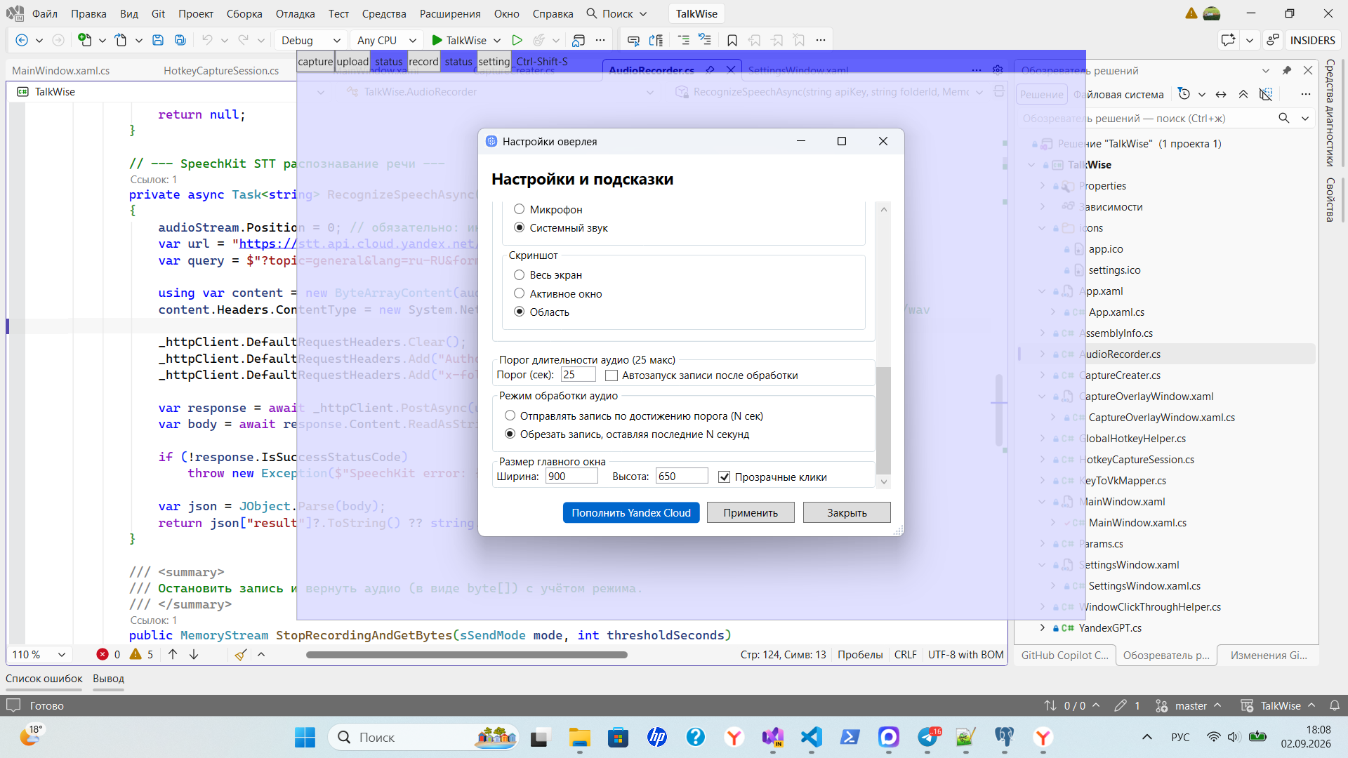Open the Debug configuration dropdown
The width and height of the screenshot is (1348, 758).
pyautogui.click(x=310, y=40)
